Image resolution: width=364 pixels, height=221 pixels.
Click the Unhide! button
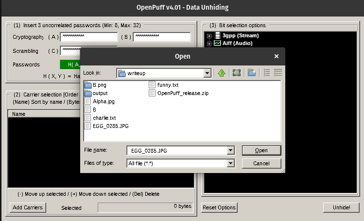[341, 207]
